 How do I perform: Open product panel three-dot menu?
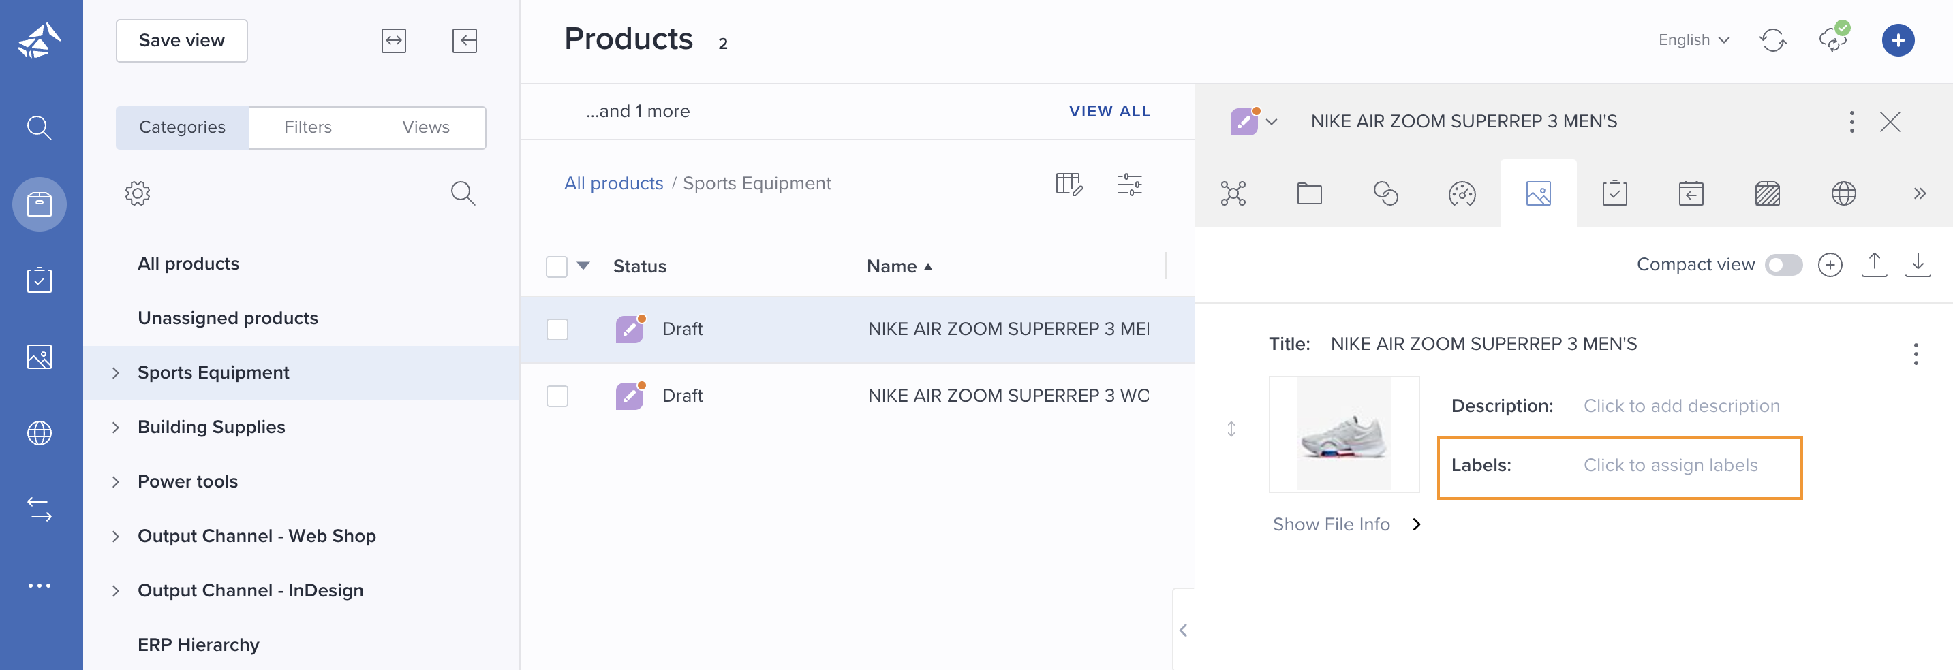1851,122
